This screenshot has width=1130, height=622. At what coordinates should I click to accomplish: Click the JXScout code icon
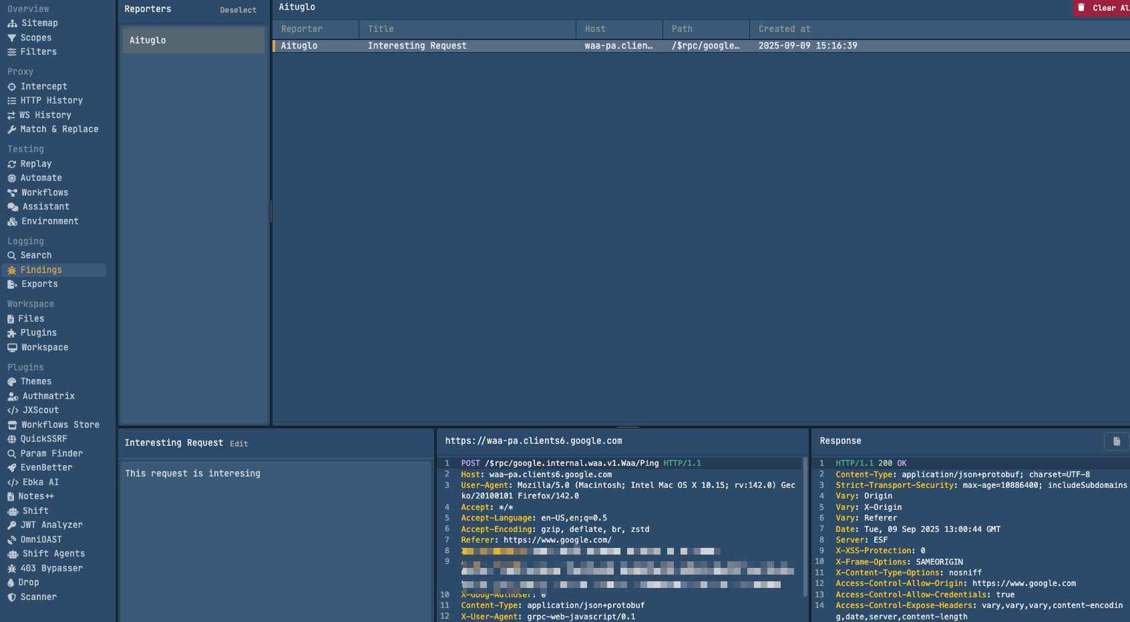[x=13, y=410]
